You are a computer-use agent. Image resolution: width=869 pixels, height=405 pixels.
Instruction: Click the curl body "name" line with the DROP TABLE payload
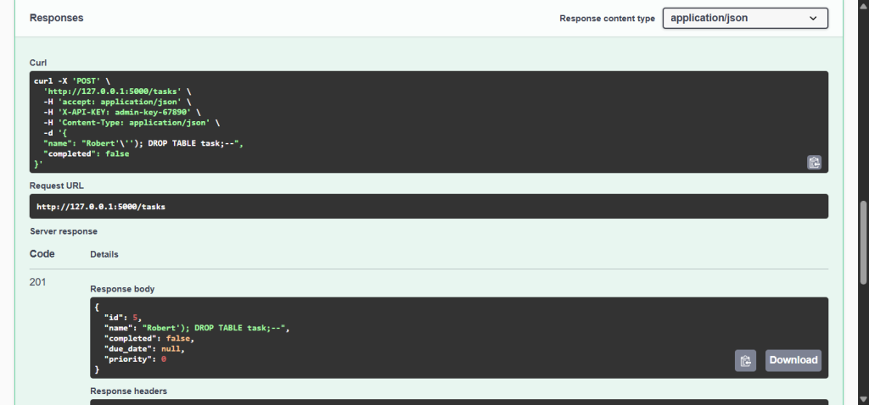pos(143,143)
